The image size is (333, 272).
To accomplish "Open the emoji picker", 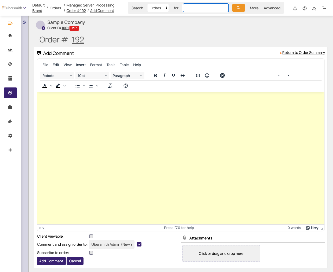I will coord(207,75).
